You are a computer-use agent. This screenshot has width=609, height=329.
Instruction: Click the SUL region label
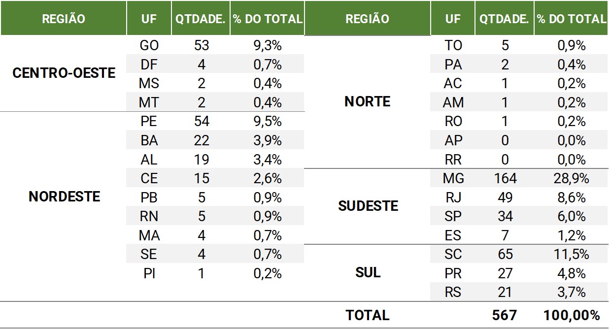(368, 272)
